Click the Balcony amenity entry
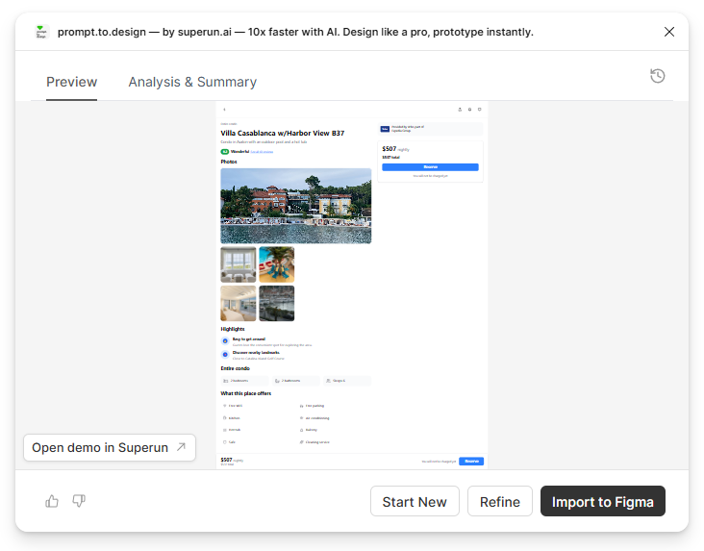This screenshot has height=551, width=704. point(309,430)
